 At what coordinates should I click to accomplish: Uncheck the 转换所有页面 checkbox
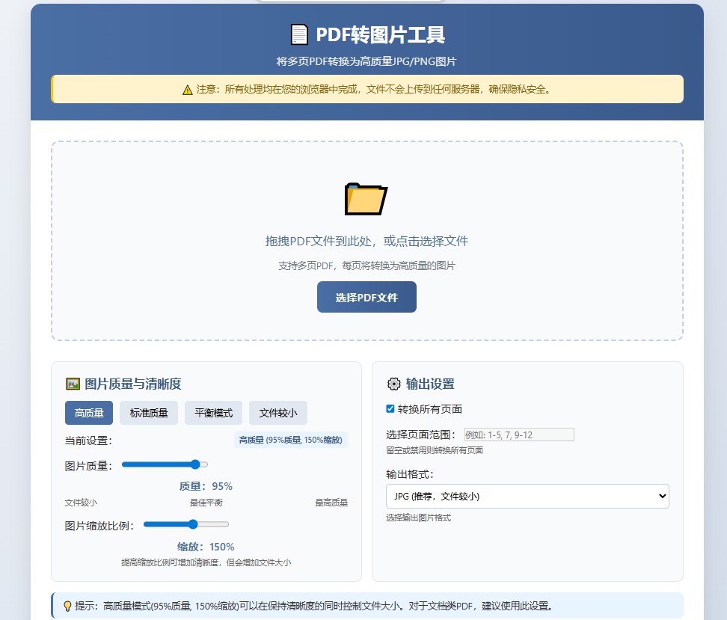pos(390,409)
